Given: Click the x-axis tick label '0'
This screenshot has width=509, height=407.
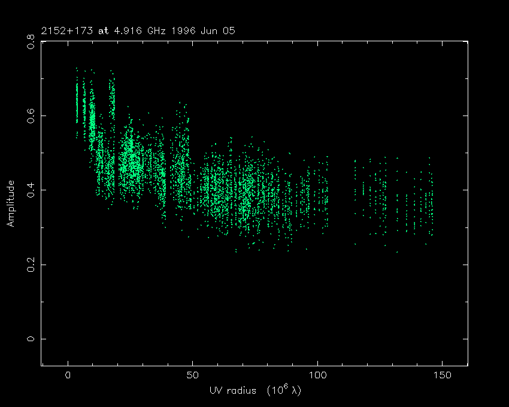Looking at the screenshot, I should (x=68, y=375).
